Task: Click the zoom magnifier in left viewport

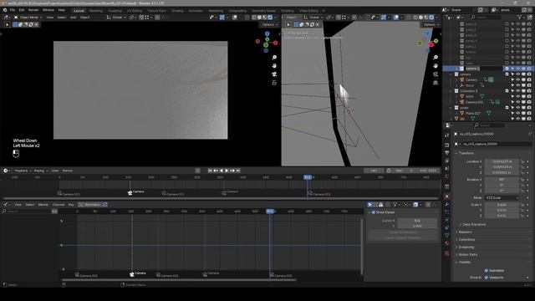Action: [x=274, y=58]
